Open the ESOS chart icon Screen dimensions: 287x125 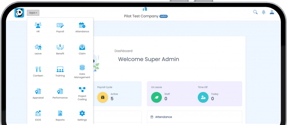pos(38,113)
